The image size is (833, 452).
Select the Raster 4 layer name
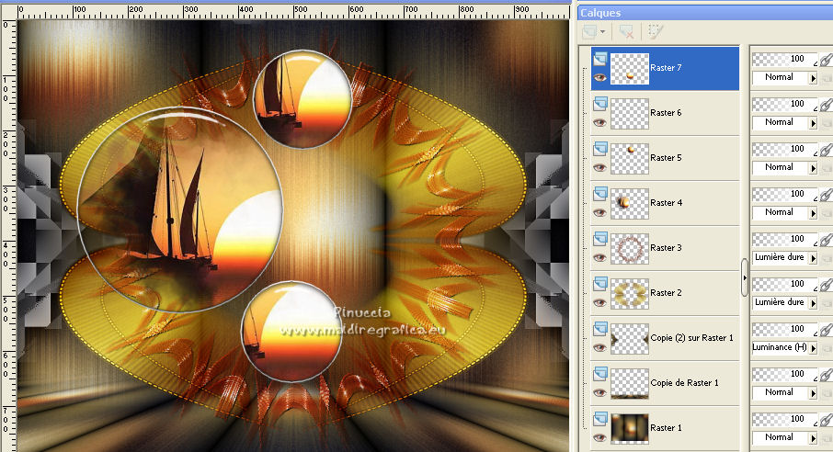(666, 203)
